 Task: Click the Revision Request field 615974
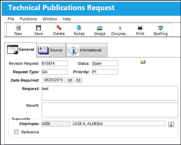(55, 63)
